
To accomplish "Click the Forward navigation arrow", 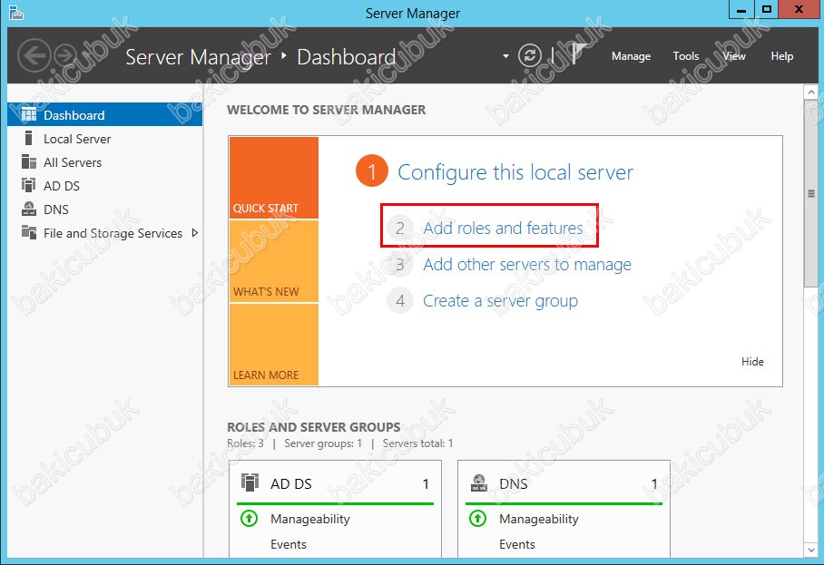I will [x=65, y=55].
